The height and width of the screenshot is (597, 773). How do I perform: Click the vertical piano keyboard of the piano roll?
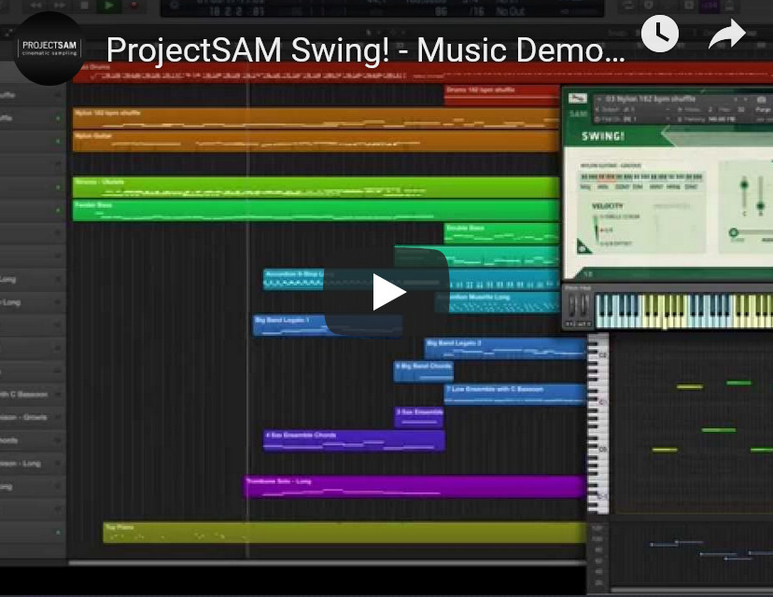(598, 423)
